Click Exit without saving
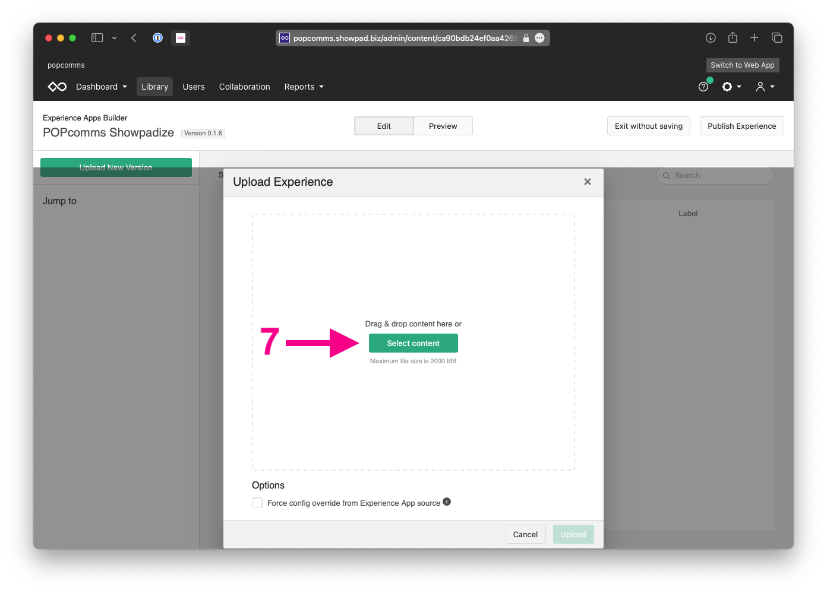827x593 pixels. [x=648, y=126]
